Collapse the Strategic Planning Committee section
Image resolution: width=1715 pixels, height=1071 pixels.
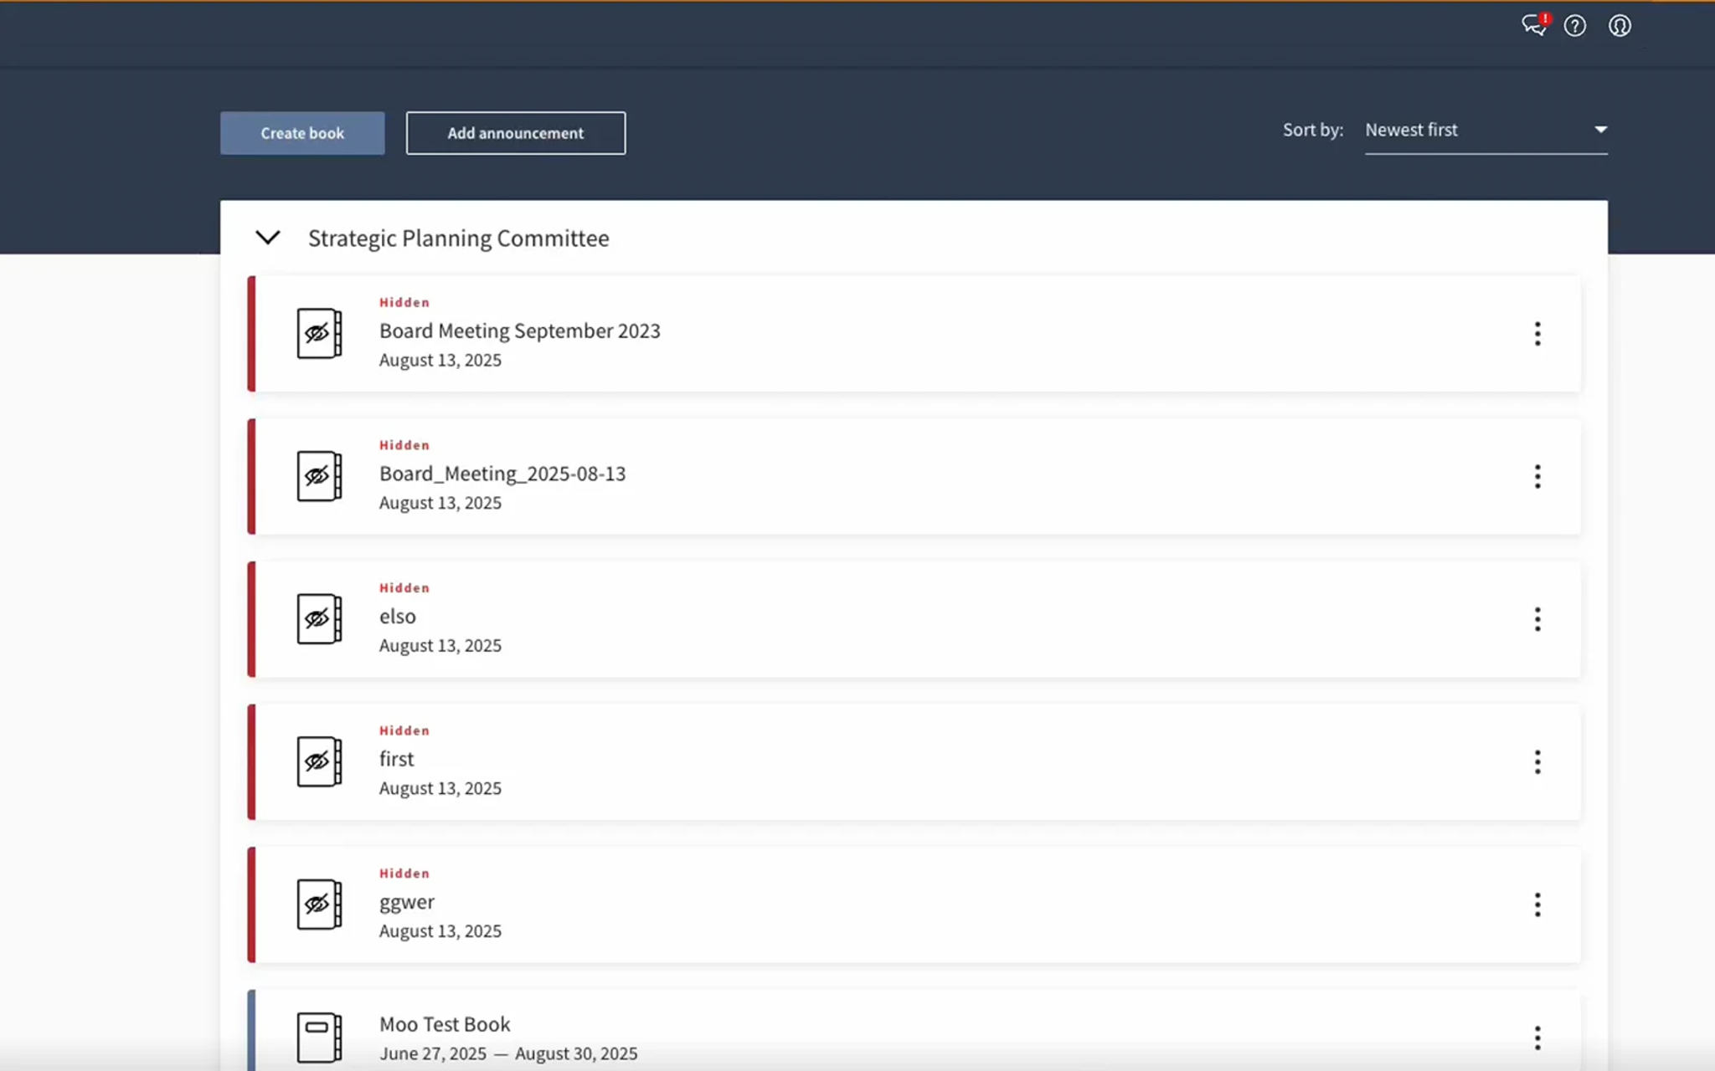(268, 238)
